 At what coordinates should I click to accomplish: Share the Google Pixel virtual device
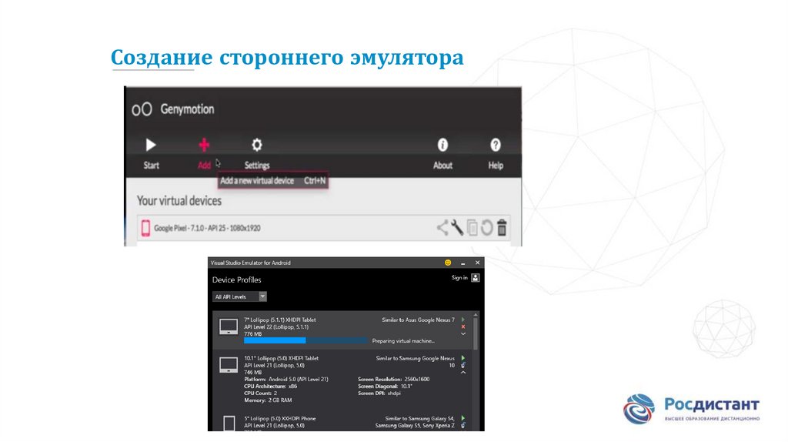click(442, 228)
